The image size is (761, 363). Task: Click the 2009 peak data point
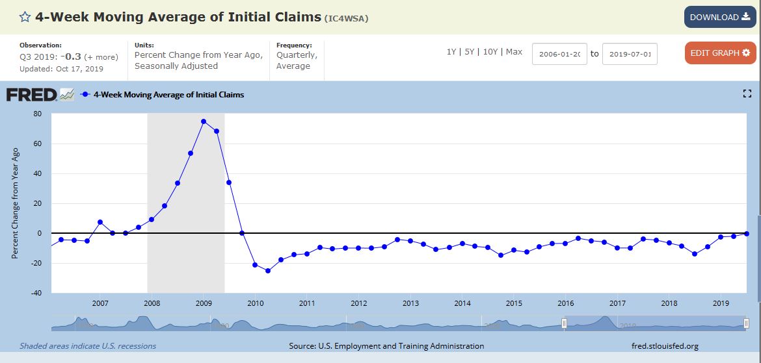coord(204,121)
